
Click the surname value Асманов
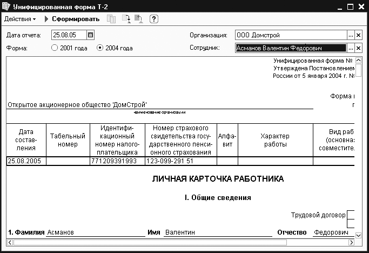[61, 232]
